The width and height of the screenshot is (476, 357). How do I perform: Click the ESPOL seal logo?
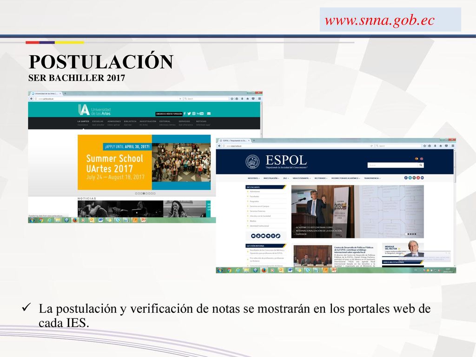point(252,161)
